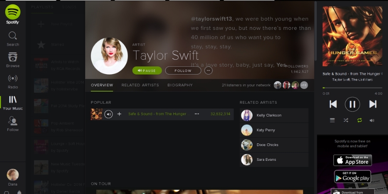Seek on the track progress bar

[x=353, y=88]
